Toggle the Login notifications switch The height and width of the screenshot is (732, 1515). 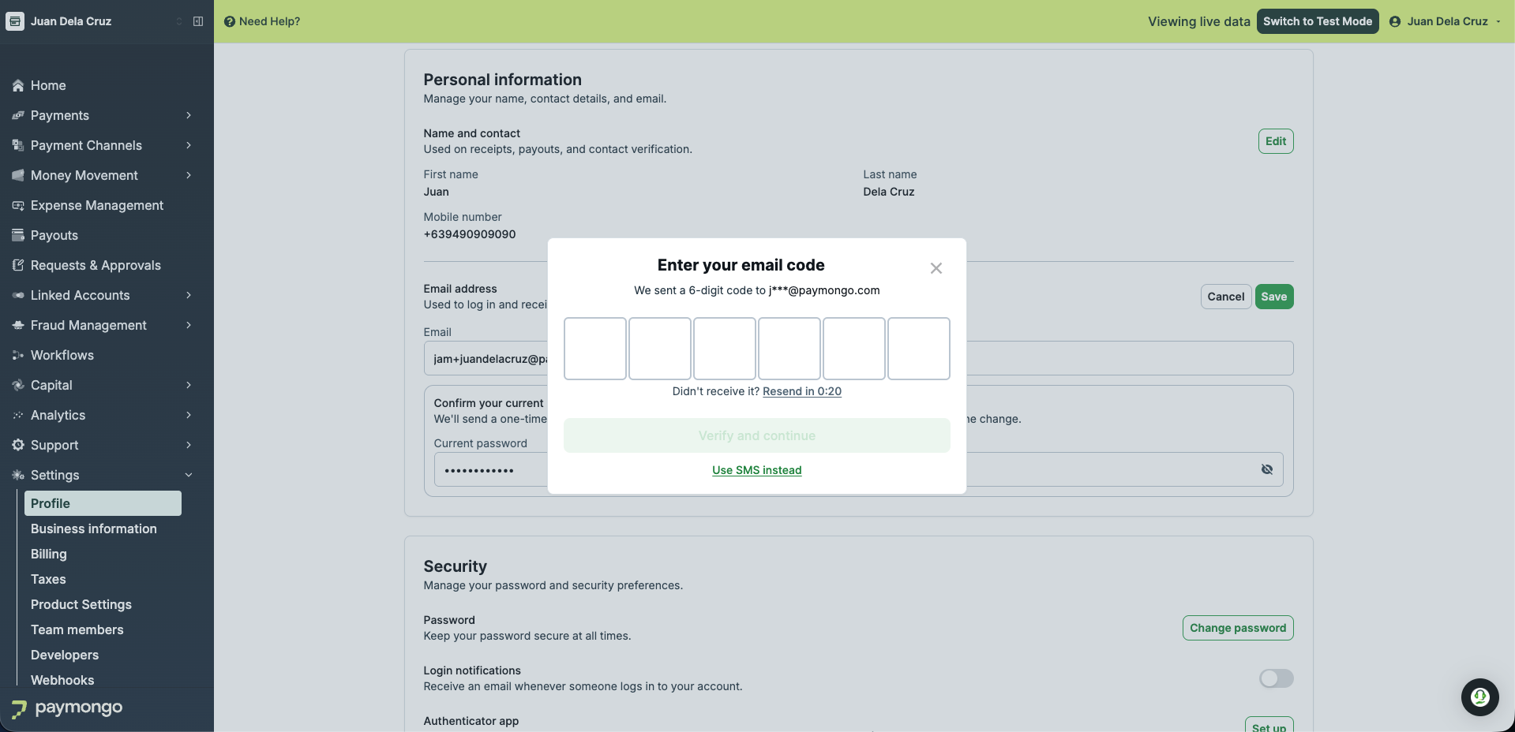[1276, 678]
